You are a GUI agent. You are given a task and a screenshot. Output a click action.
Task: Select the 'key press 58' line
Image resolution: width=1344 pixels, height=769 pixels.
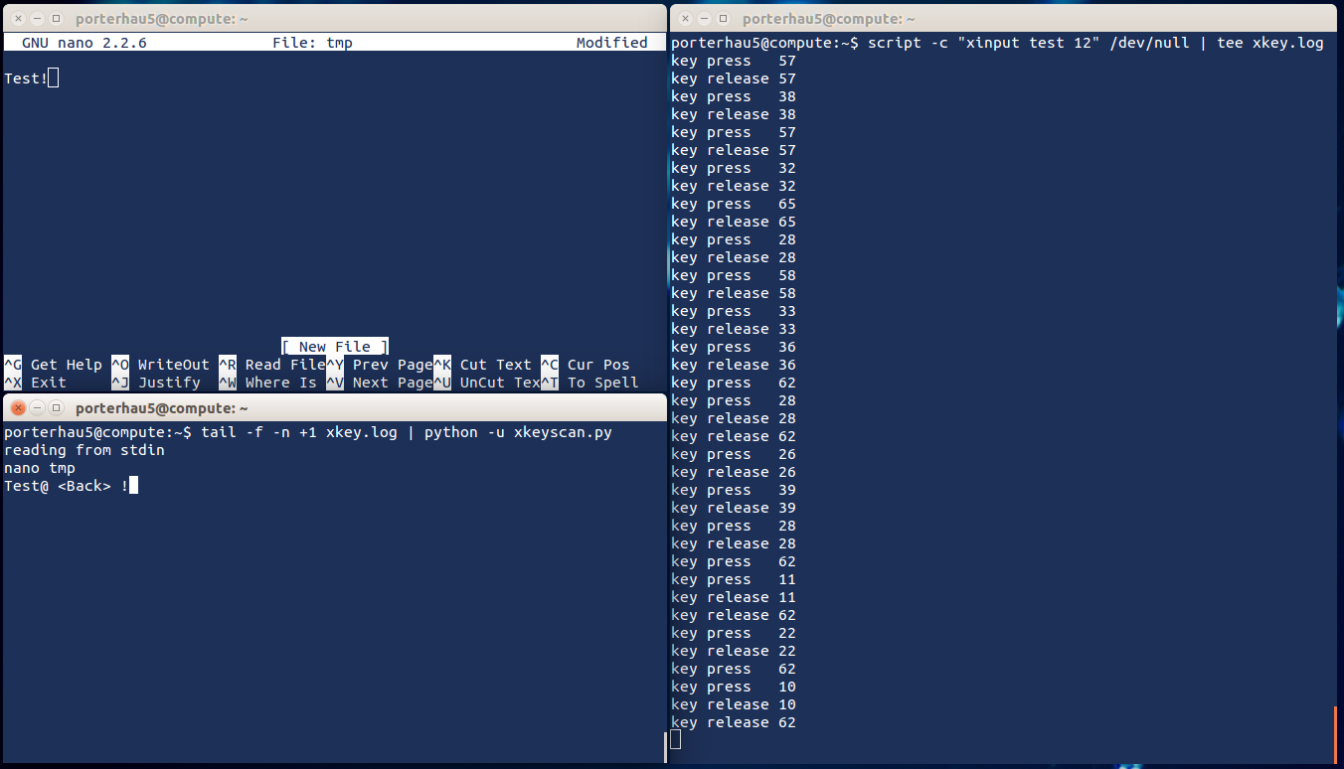tap(734, 275)
